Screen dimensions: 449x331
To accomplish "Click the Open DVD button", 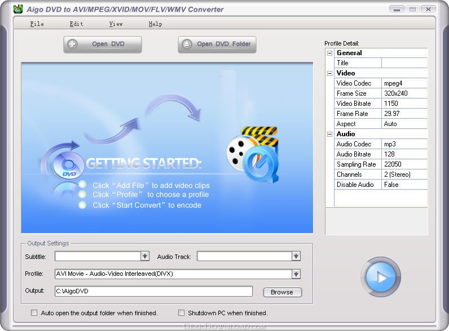I will [x=103, y=44].
